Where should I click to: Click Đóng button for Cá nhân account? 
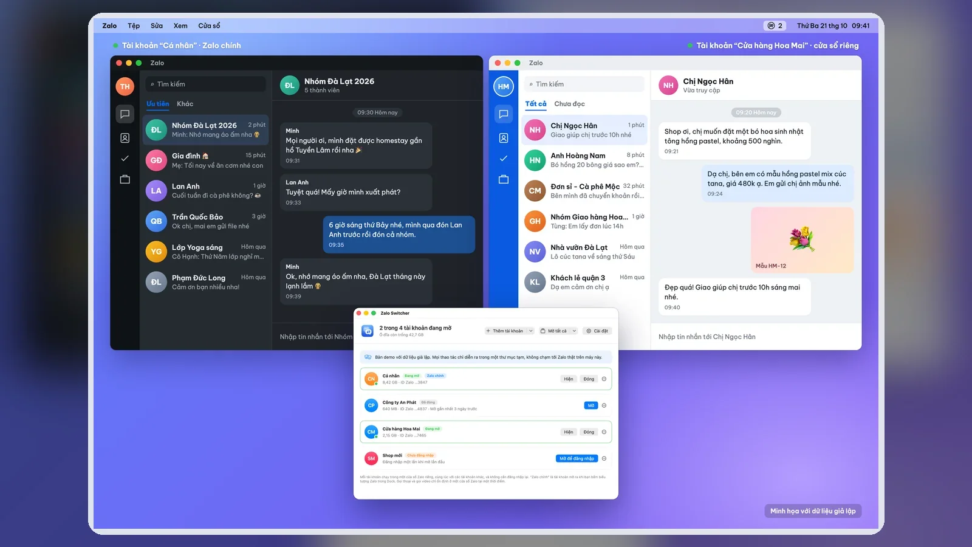pos(589,379)
